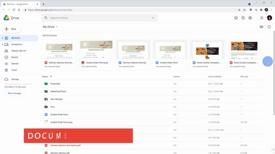The width and height of the screenshot is (275, 154).
Task: Select Delivery Options One Option.pdf row
Action: [x=152, y=145]
